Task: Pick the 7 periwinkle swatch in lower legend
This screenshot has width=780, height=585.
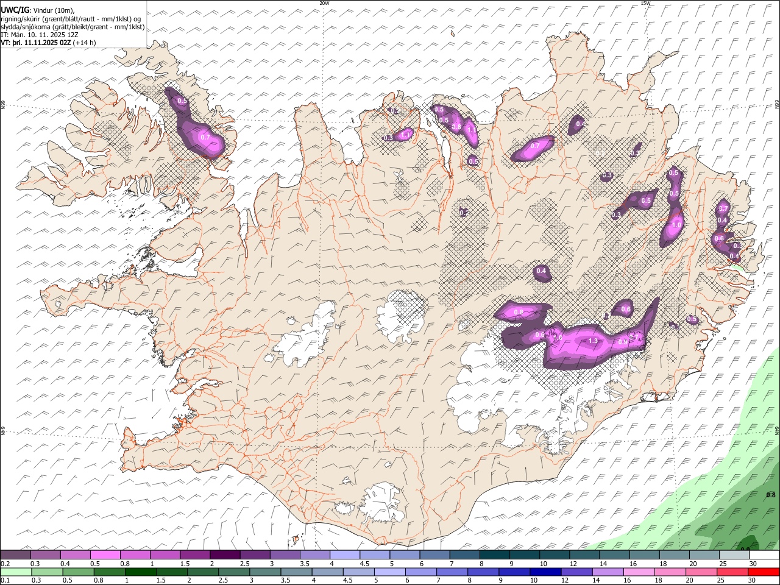Action: point(452,572)
